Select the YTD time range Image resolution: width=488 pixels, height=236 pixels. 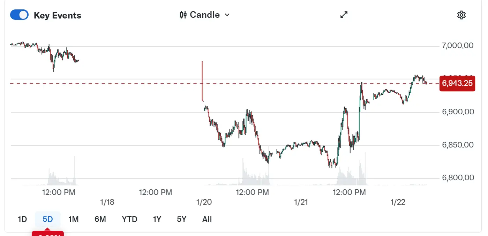[x=129, y=219]
